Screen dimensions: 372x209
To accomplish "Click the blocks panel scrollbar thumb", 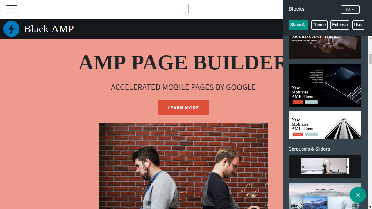I will click(x=370, y=59).
